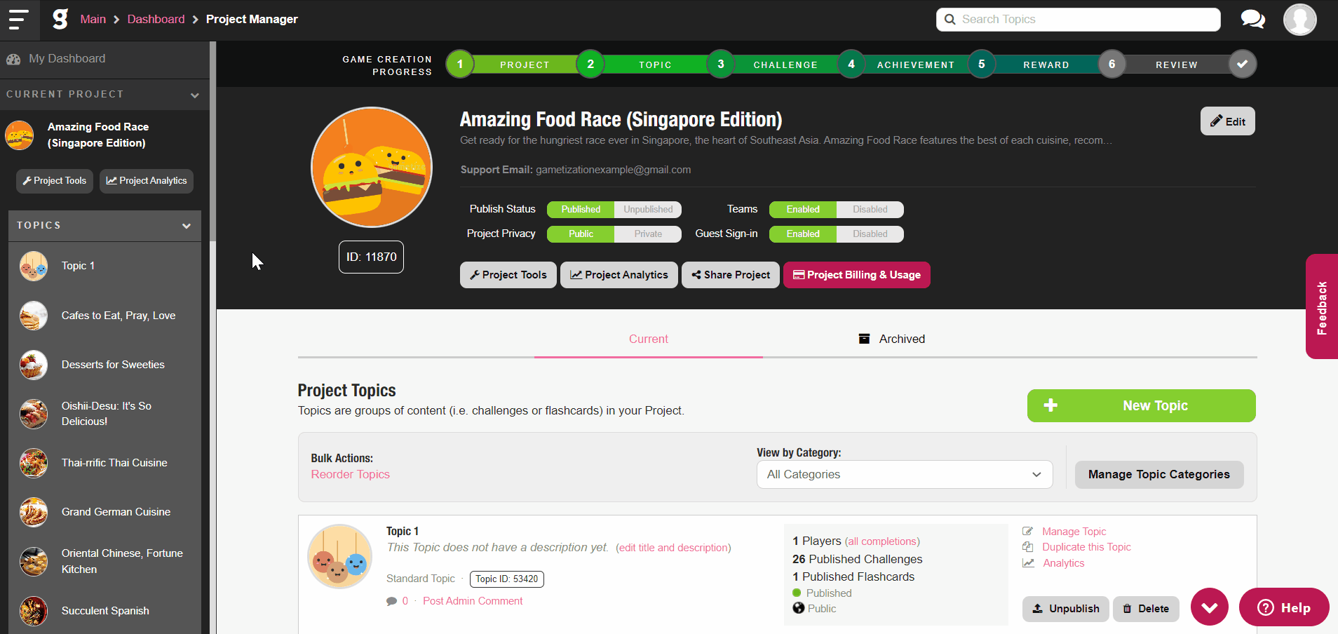Image resolution: width=1338 pixels, height=634 pixels.
Task: Click the plus icon on New Topic
Action: [1050, 405]
